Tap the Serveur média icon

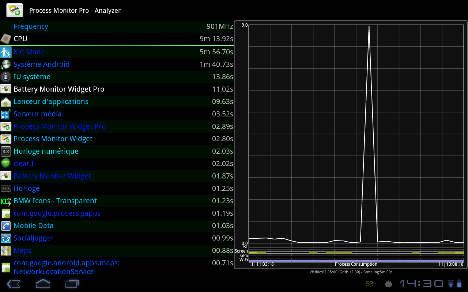tap(5, 114)
